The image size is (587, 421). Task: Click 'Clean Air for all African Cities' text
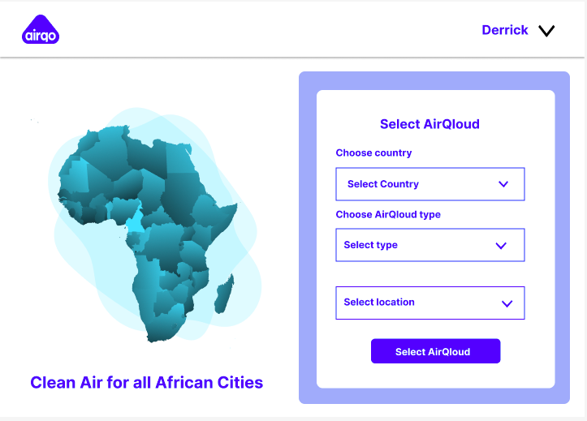tap(147, 383)
